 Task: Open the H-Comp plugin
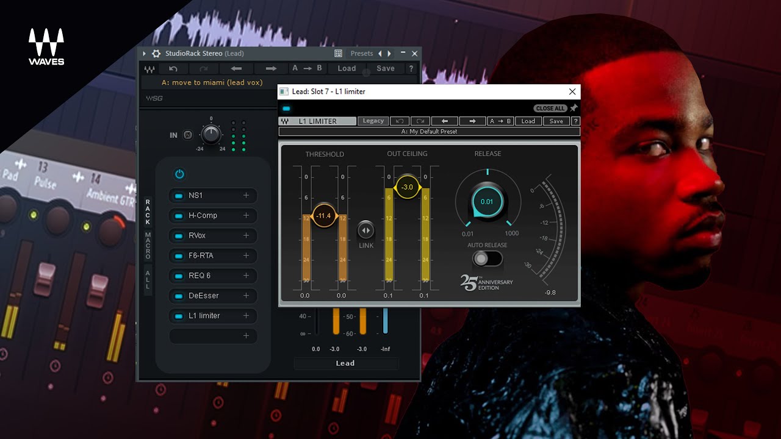pyautogui.click(x=203, y=216)
